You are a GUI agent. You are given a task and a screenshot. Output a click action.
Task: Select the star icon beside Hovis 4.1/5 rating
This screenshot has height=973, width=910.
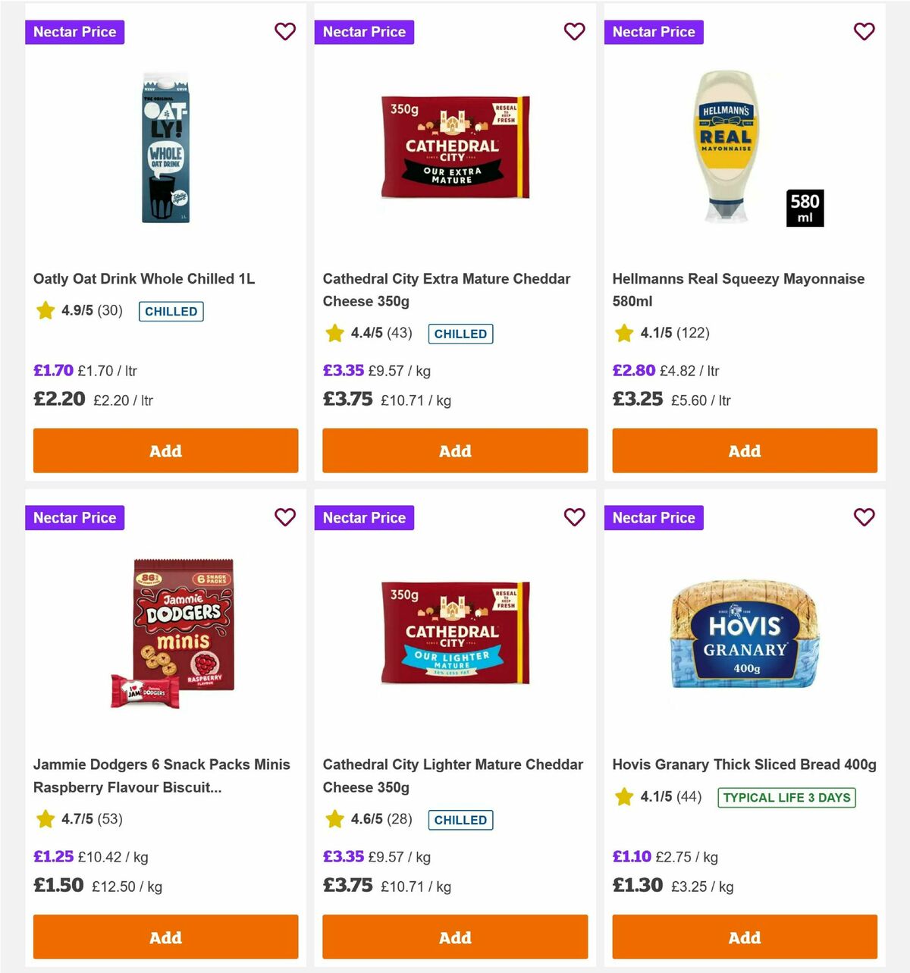tap(624, 797)
